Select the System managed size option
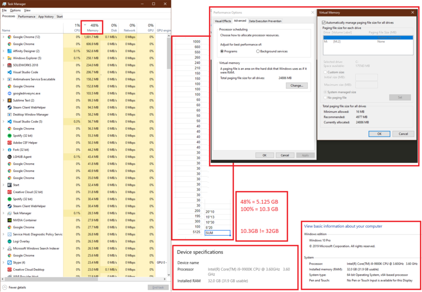The width and height of the screenshot is (422, 292). (325, 92)
